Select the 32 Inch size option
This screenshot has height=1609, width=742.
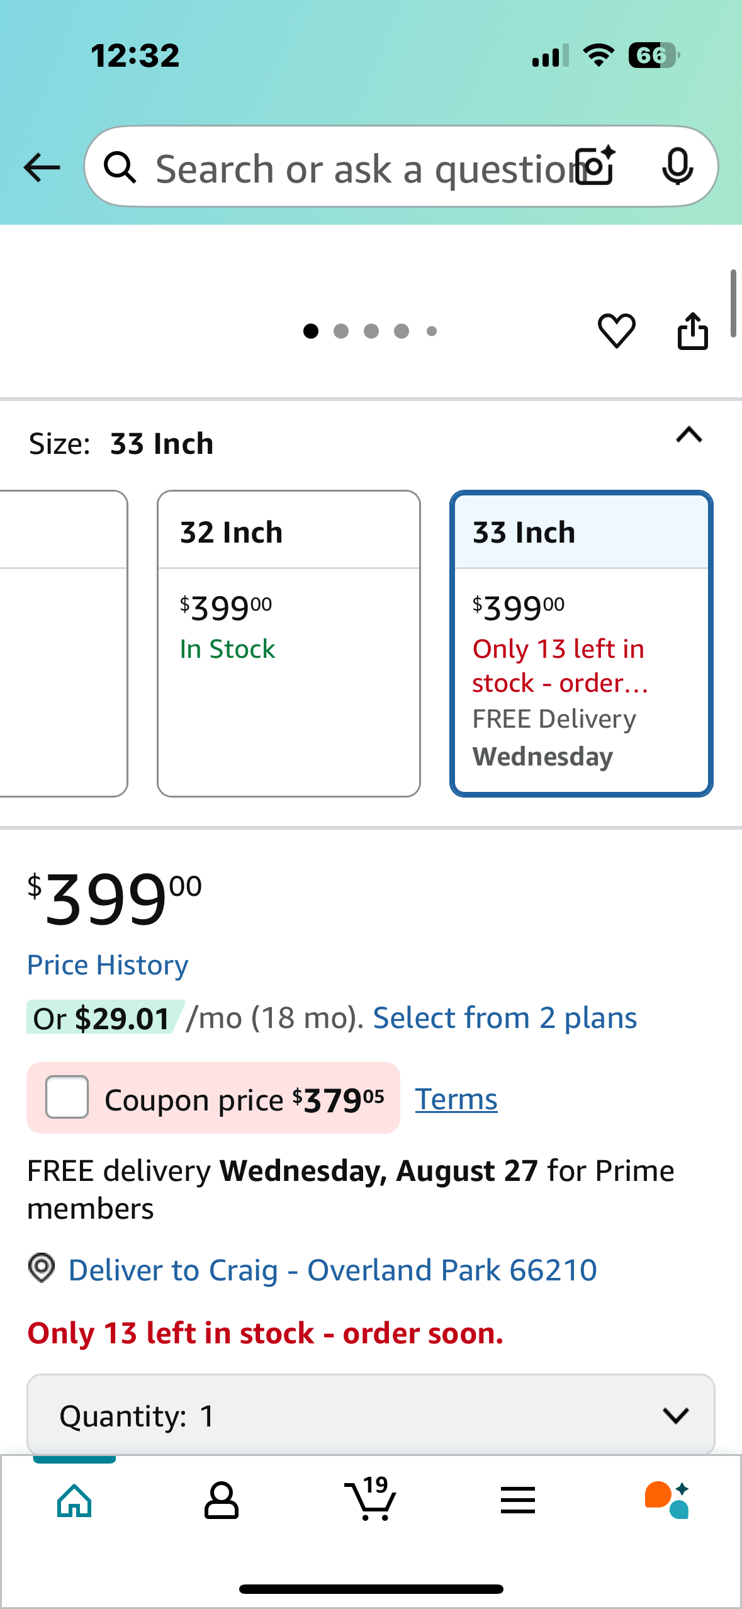(x=289, y=643)
